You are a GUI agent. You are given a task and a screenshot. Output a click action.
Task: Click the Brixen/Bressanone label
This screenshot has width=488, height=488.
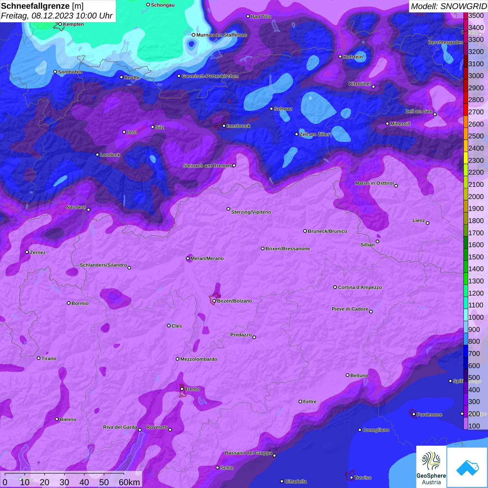point(288,249)
